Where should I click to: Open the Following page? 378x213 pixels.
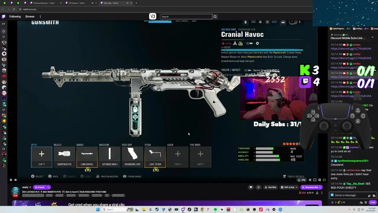pos(15,17)
